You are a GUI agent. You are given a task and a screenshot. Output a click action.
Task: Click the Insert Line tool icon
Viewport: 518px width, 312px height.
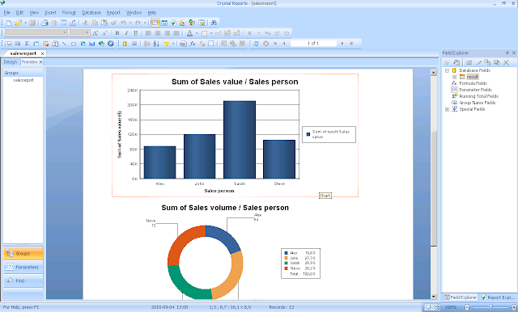pyautogui.click(x=64, y=44)
